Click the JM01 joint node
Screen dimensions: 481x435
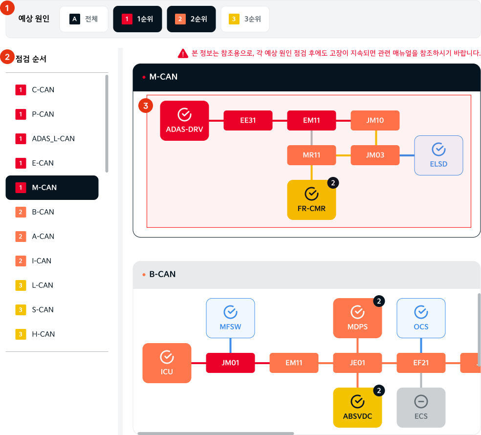click(x=230, y=363)
